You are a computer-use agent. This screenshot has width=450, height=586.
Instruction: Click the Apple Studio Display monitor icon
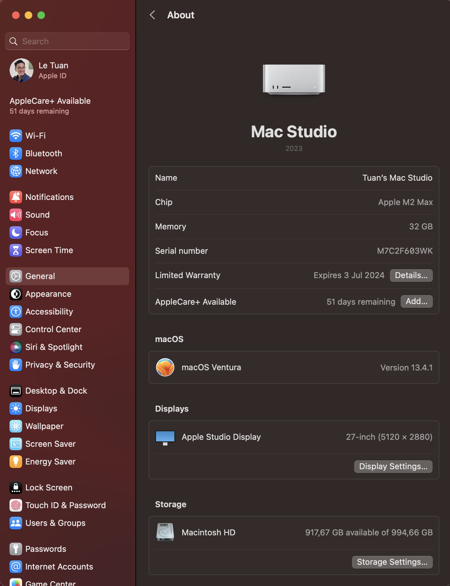pyautogui.click(x=165, y=438)
